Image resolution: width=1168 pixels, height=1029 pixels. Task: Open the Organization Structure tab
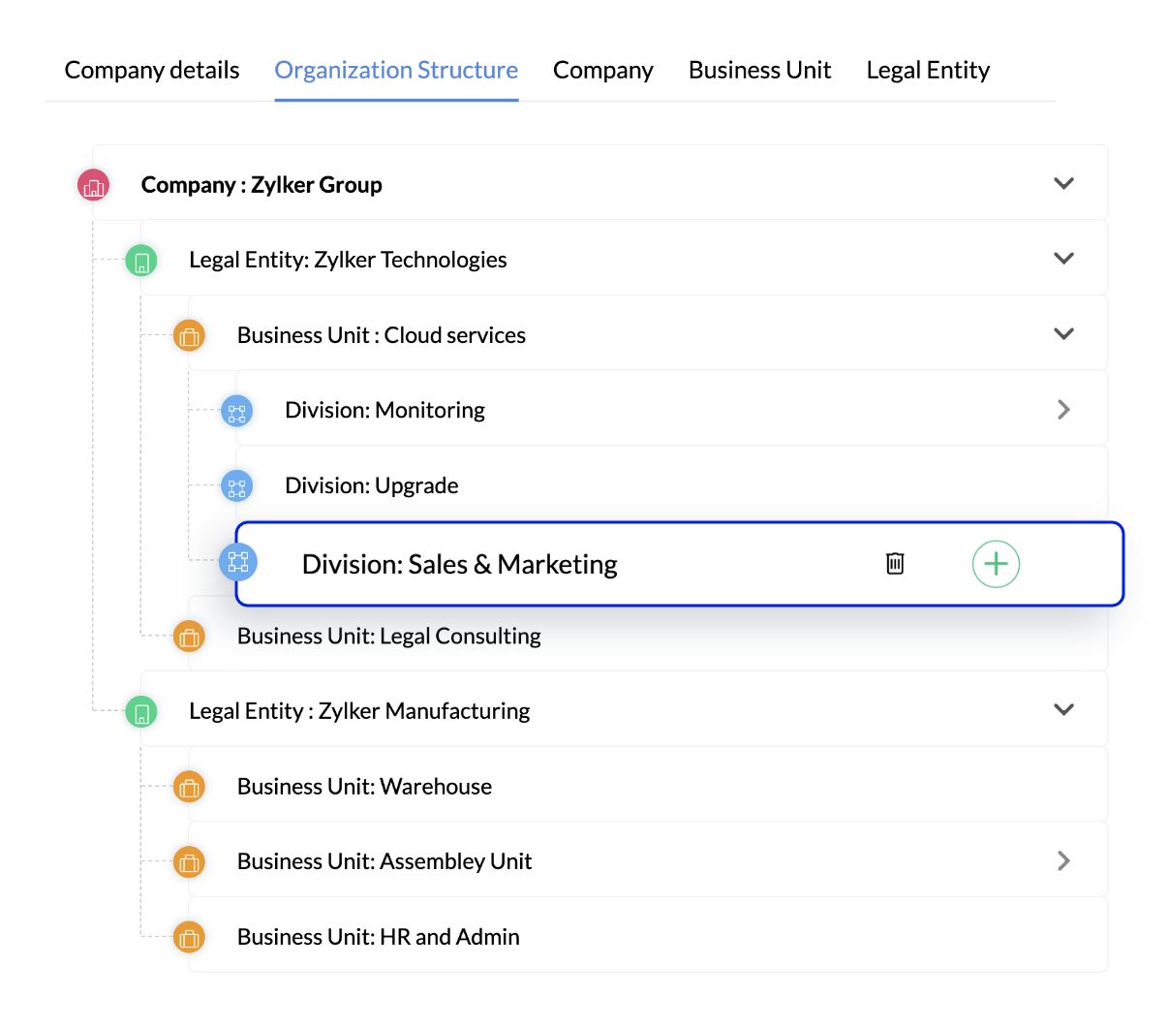point(395,70)
